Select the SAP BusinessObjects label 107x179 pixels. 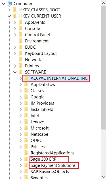(50, 172)
